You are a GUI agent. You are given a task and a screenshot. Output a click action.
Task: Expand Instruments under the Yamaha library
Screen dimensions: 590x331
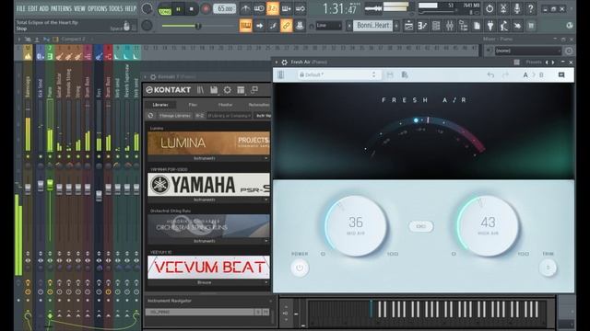[208, 200]
